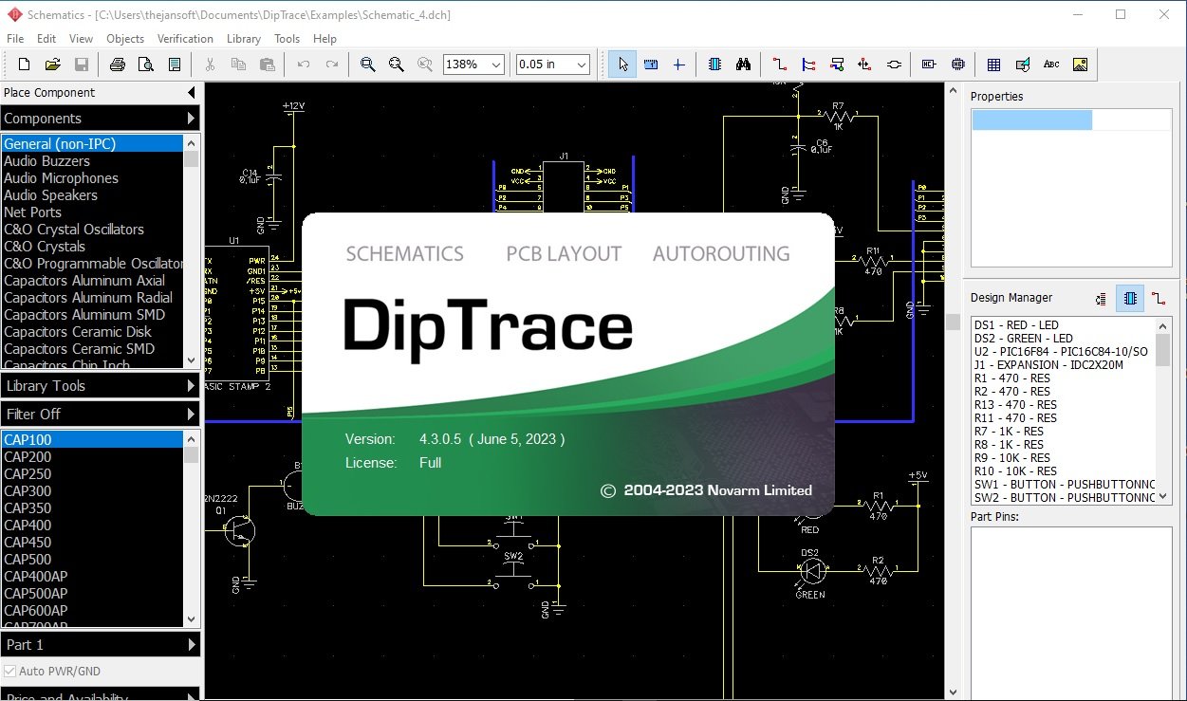Image resolution: width=1187 pixels, height=701 pixels.
Task: Click the Place Component chip icon
Action: pyautogui.click(x=715, y=65)
